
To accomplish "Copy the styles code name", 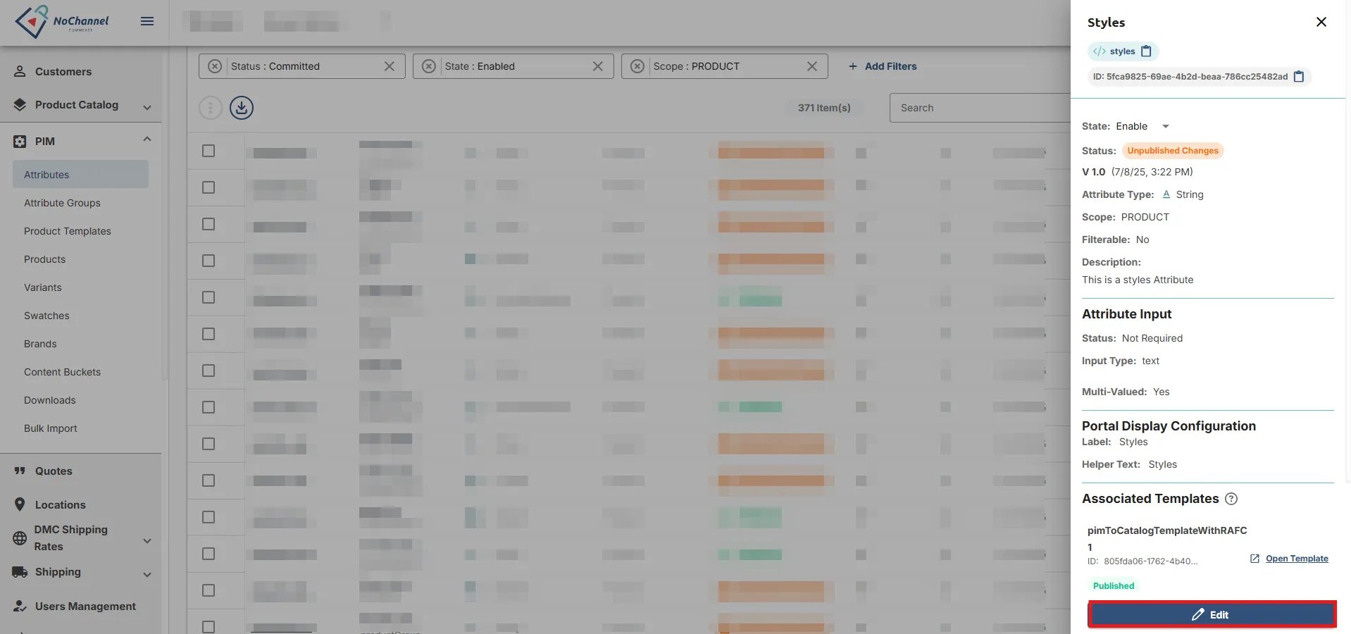I will point(1146,51).
